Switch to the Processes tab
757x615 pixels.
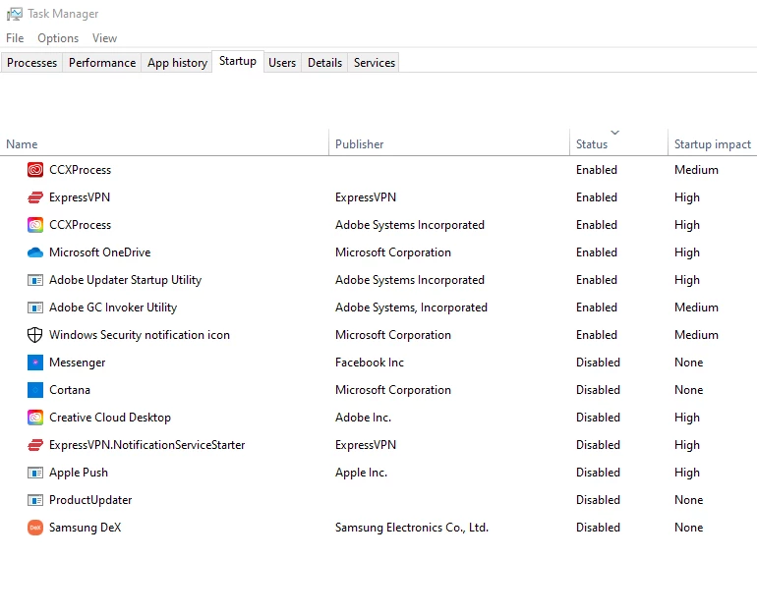[x=31, y=63]
